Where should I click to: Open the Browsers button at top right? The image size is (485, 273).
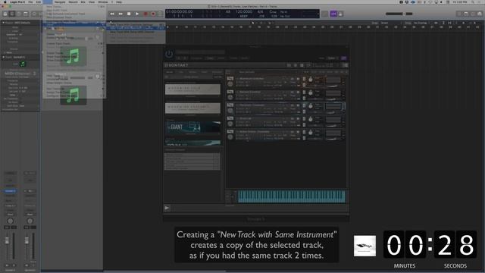[480, 14]
